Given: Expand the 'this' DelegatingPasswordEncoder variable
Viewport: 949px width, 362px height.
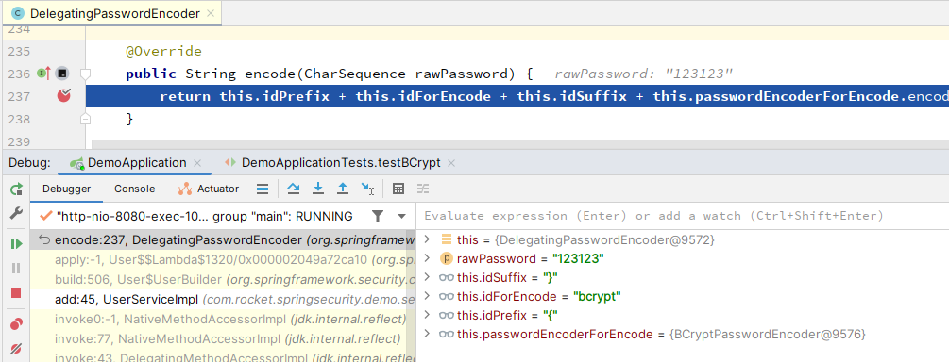Looking at the screenshot, I should [428, 240].
